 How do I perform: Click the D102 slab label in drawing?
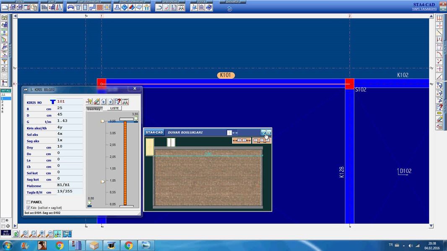[x=405, y=171]
